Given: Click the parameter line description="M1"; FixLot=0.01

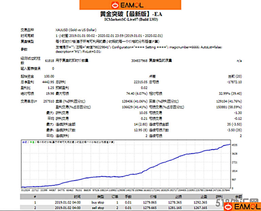Looking at the screenshot, I should [x=78, y=52].
